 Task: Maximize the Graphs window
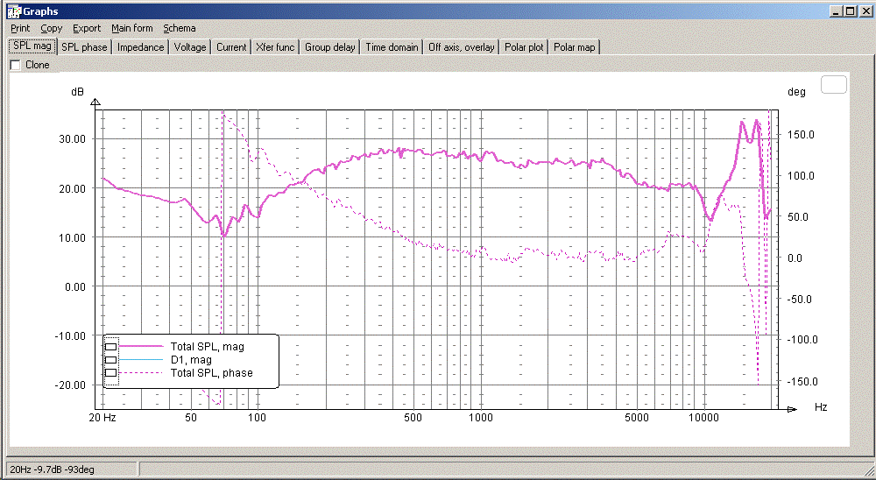coord(850,11)
